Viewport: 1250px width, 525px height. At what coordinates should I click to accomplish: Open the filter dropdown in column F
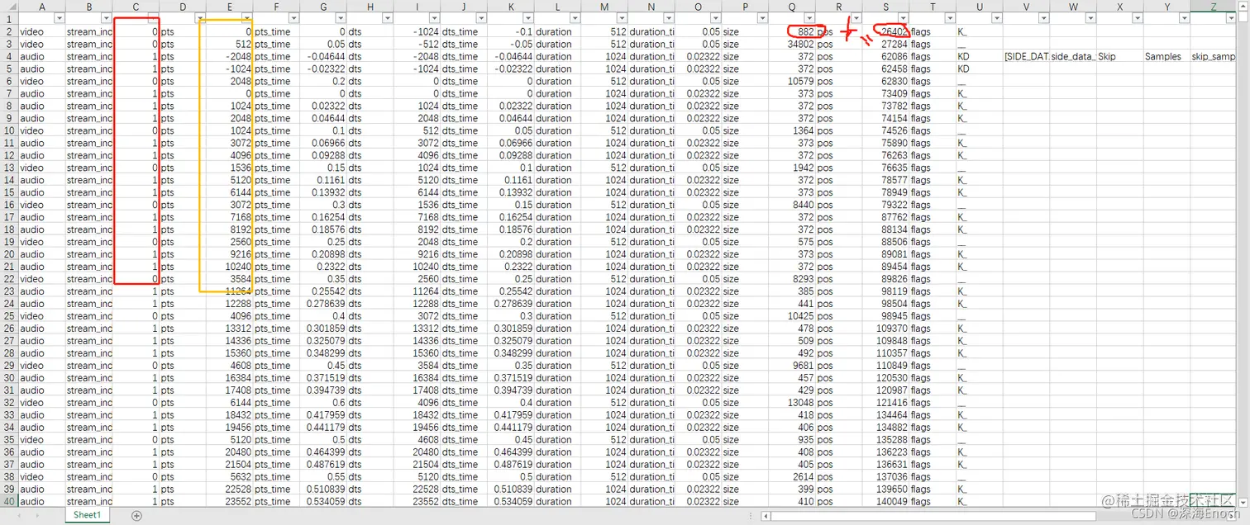coord(294,19)
